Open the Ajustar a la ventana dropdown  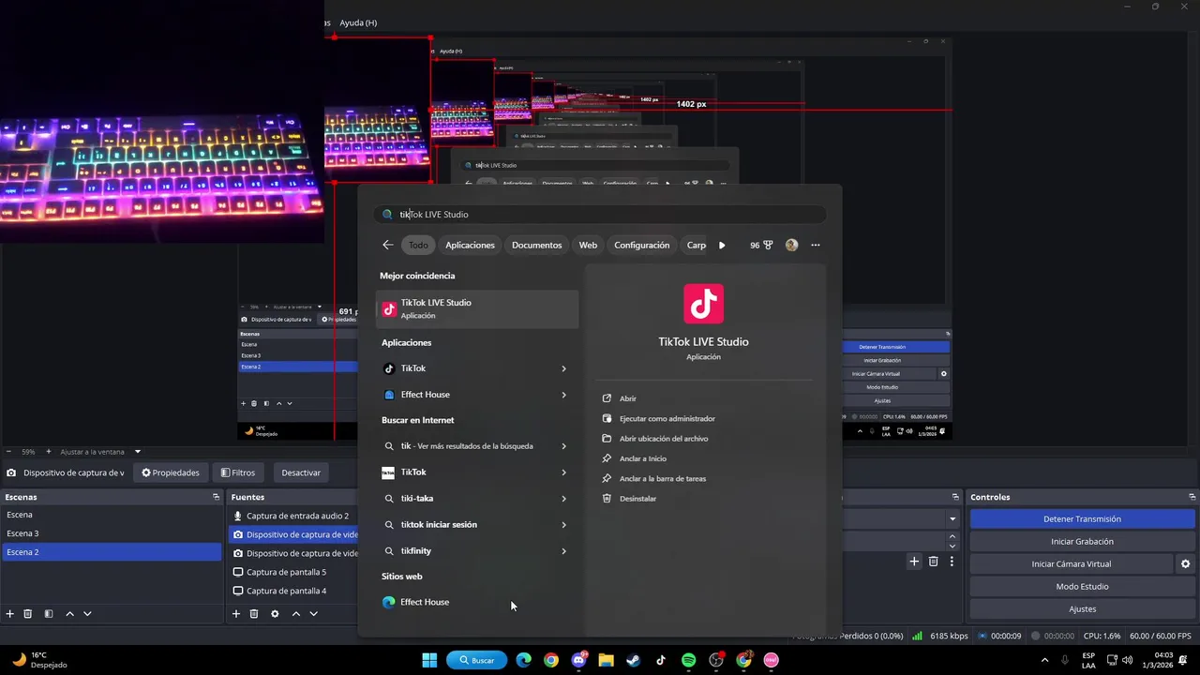coord(138,452)
